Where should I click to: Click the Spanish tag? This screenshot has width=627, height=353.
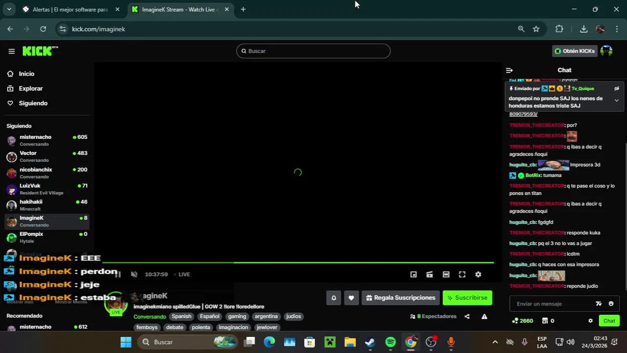pos(182,316)
